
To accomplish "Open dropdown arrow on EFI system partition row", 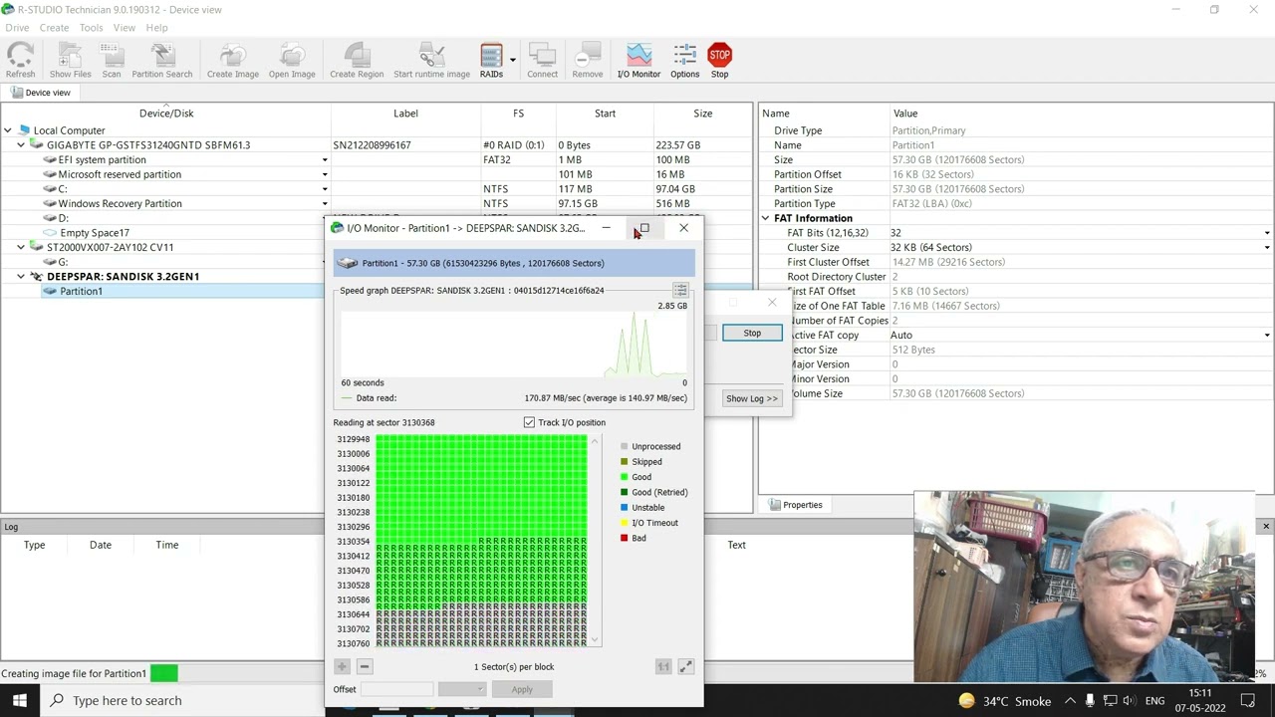I will [325, 160].
